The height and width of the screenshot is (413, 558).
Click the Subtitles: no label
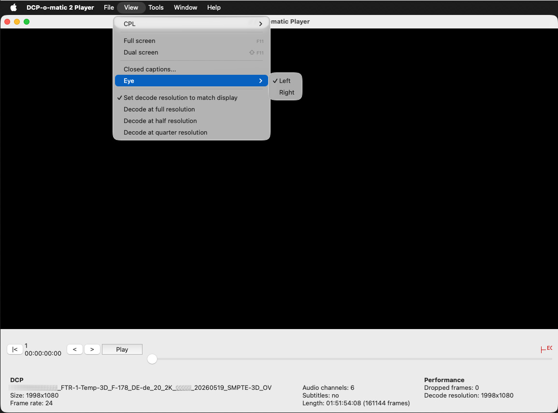[321, 395]
